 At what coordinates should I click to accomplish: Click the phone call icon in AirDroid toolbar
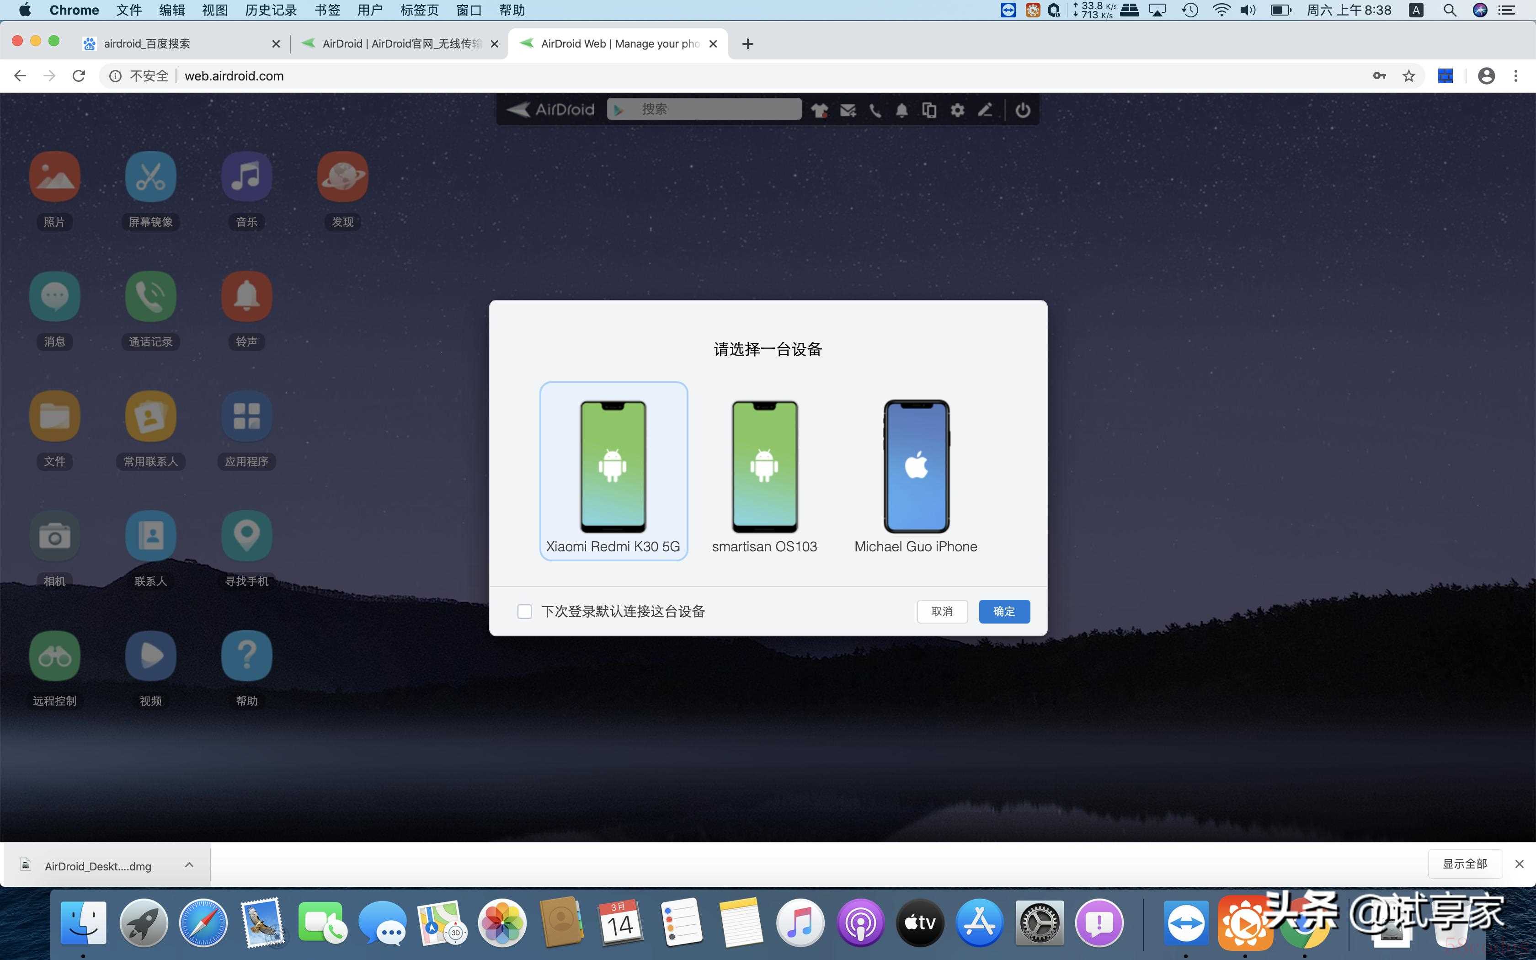click(875, 110)
